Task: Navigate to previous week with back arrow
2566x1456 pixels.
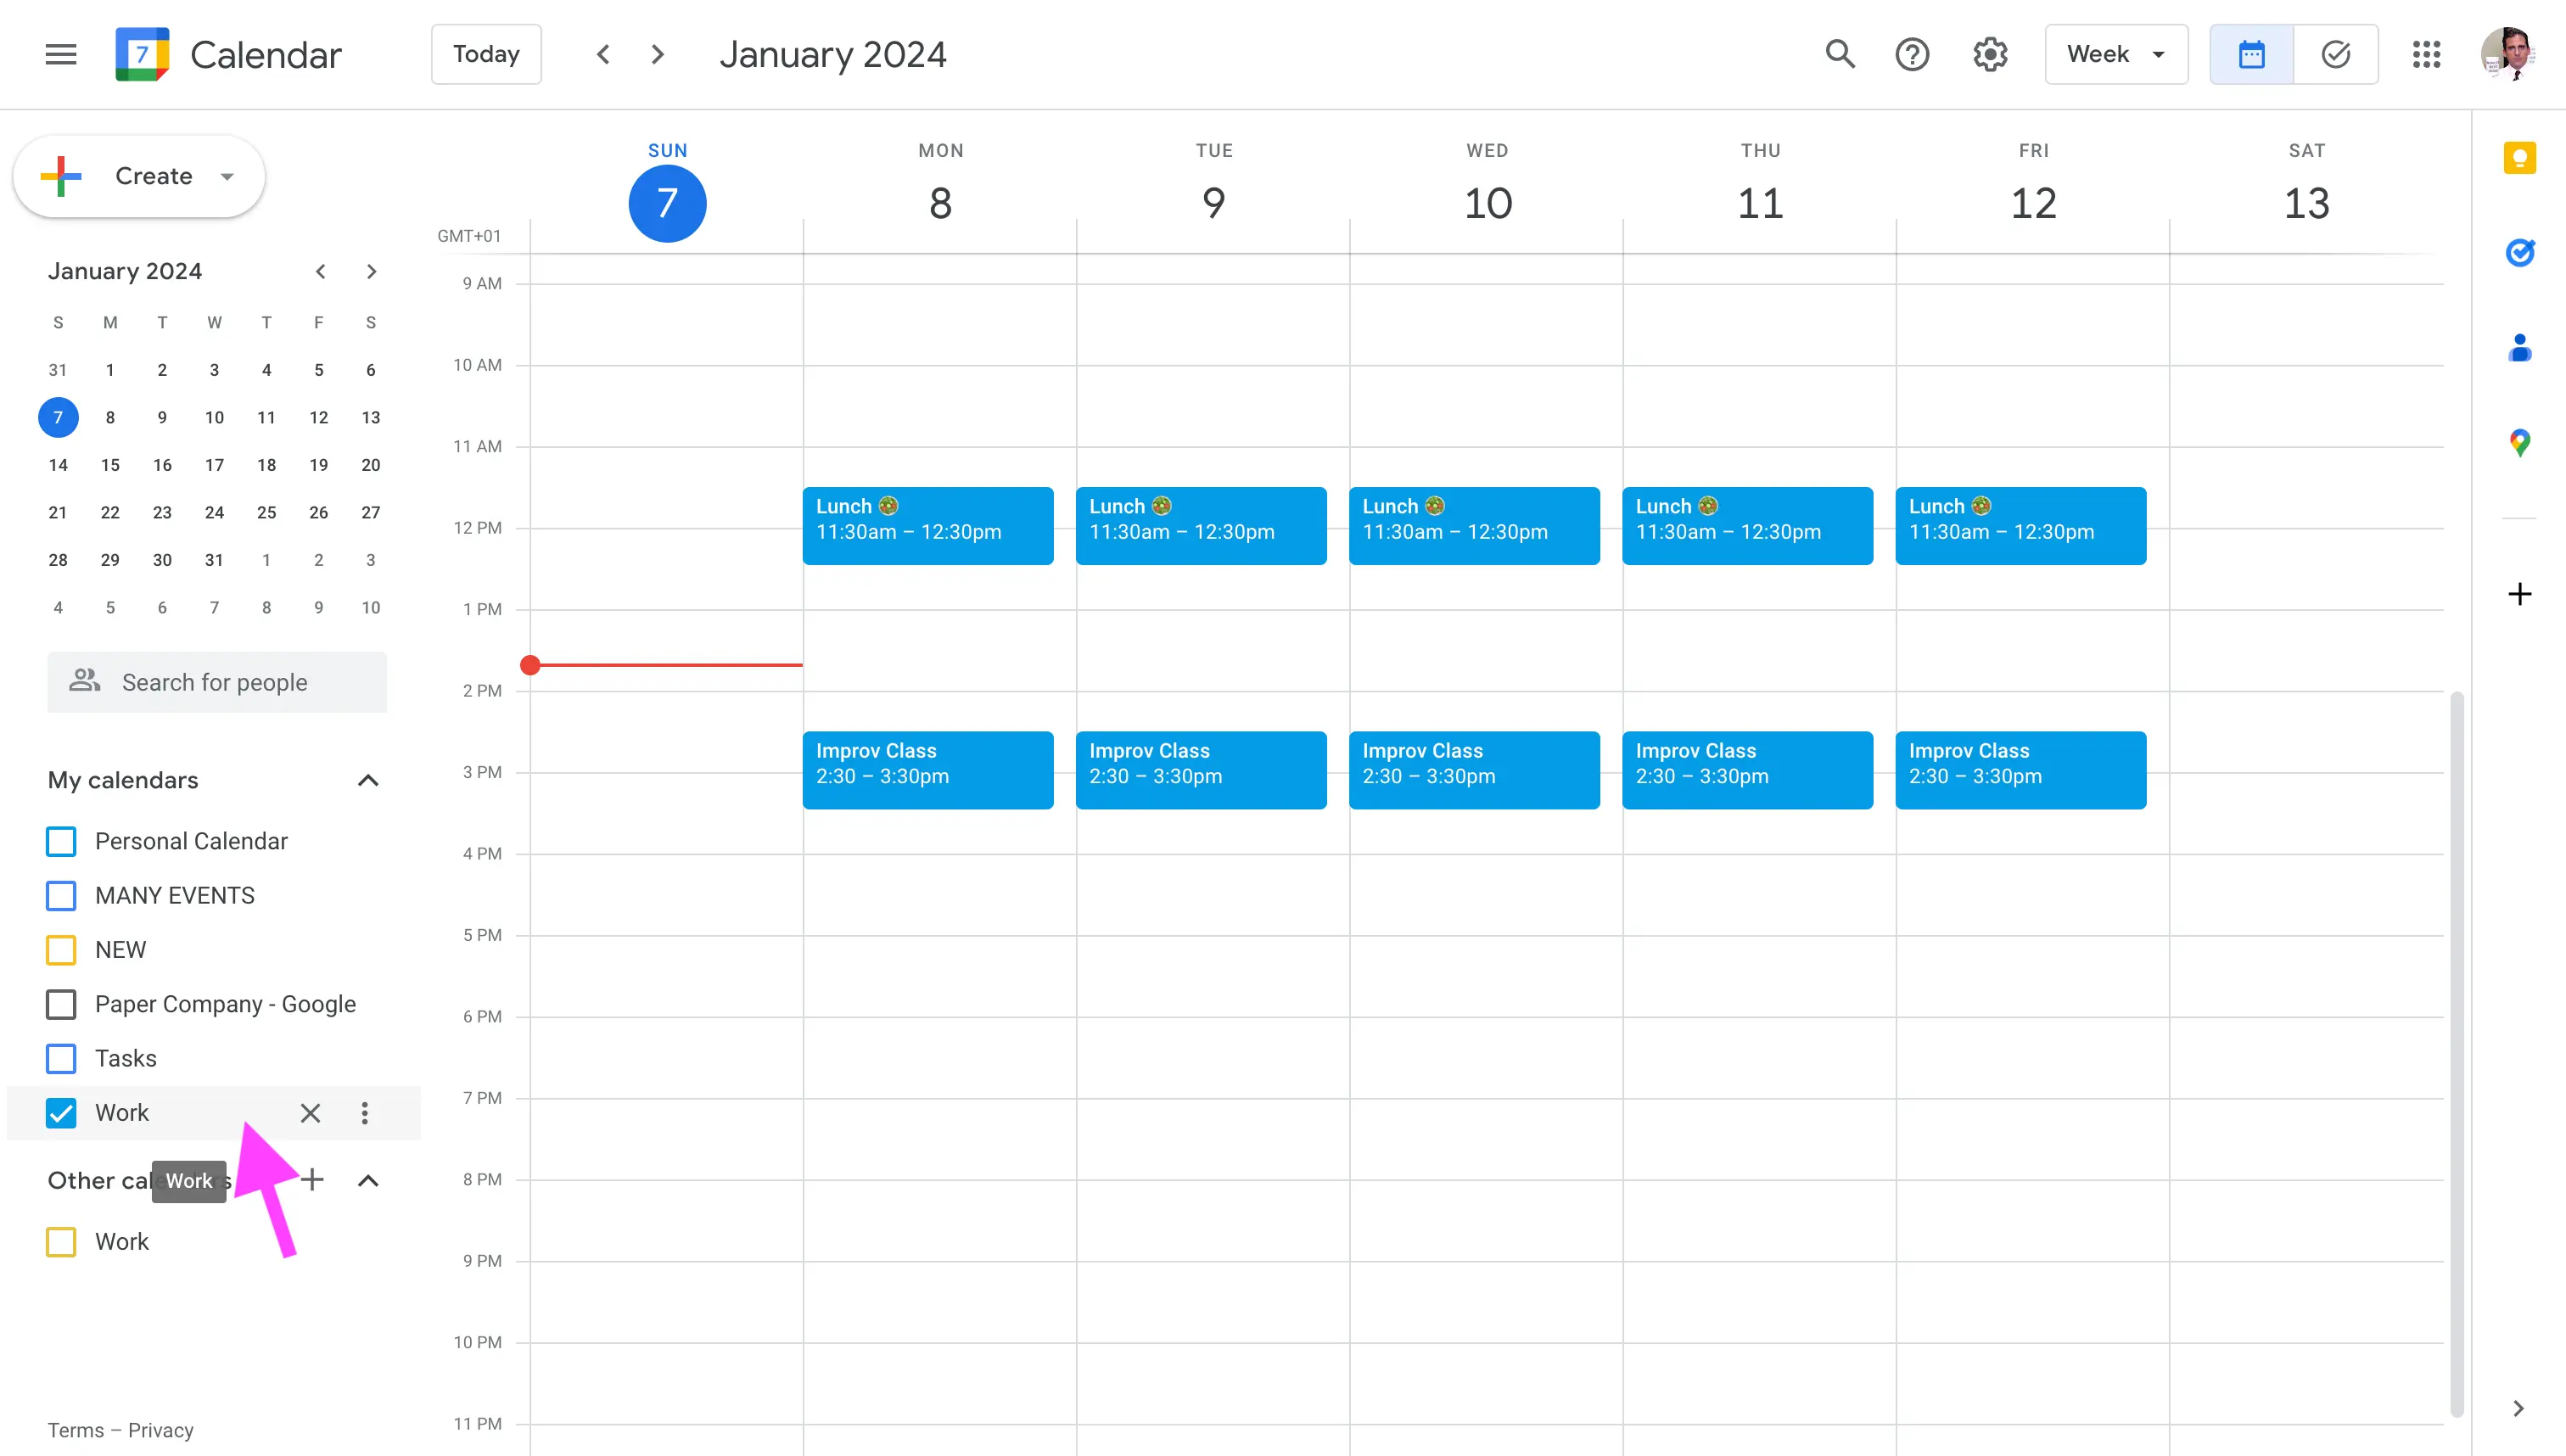Action: [x=604, y=53]
